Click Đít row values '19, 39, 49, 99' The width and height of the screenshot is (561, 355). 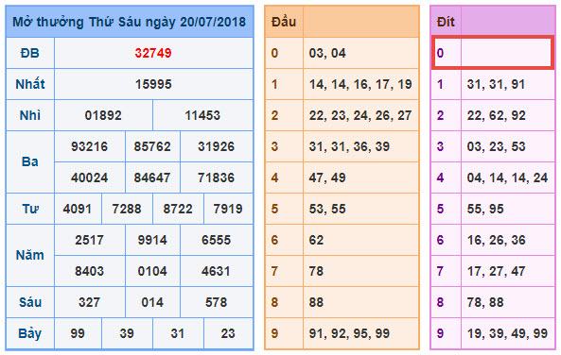click(x=507, y=333)
